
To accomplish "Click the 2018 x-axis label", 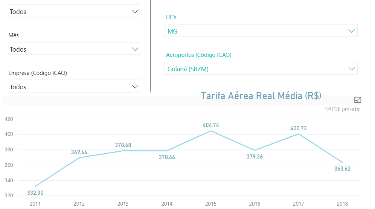I will (343, 204).
